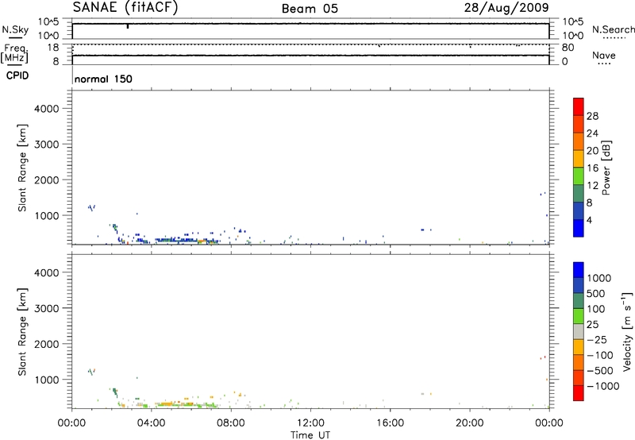Select the orange 20–24 dB Power segment
Screen dimensions: 635x440
pos(579,141)
